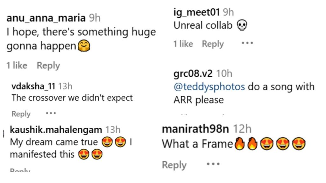Open vdaksha_11's profile
326x183 pixels.
[x=33, y=86]
